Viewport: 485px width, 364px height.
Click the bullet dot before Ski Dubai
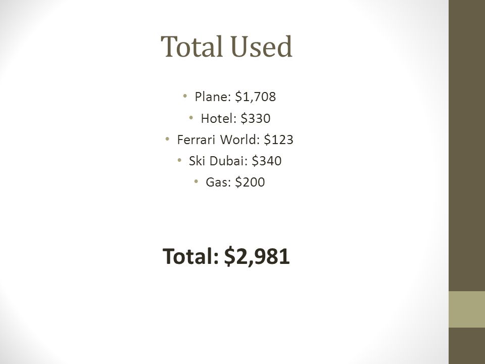pyautogui.click(x=179, y=160)
